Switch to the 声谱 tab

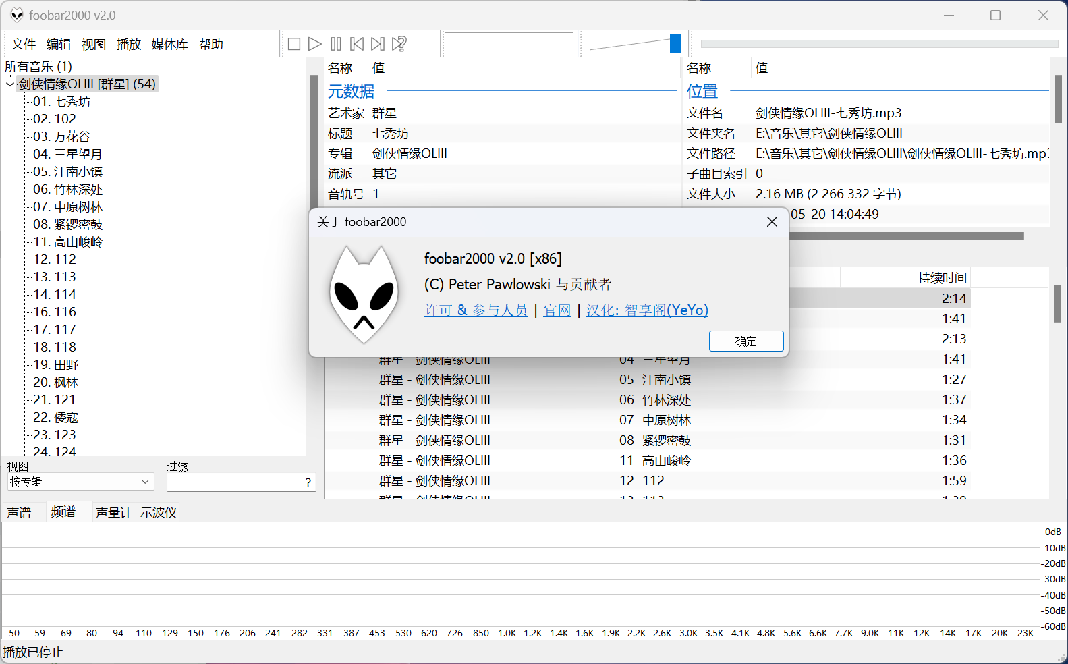20,512
